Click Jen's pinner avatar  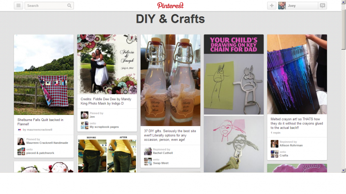tap(84, 115)
